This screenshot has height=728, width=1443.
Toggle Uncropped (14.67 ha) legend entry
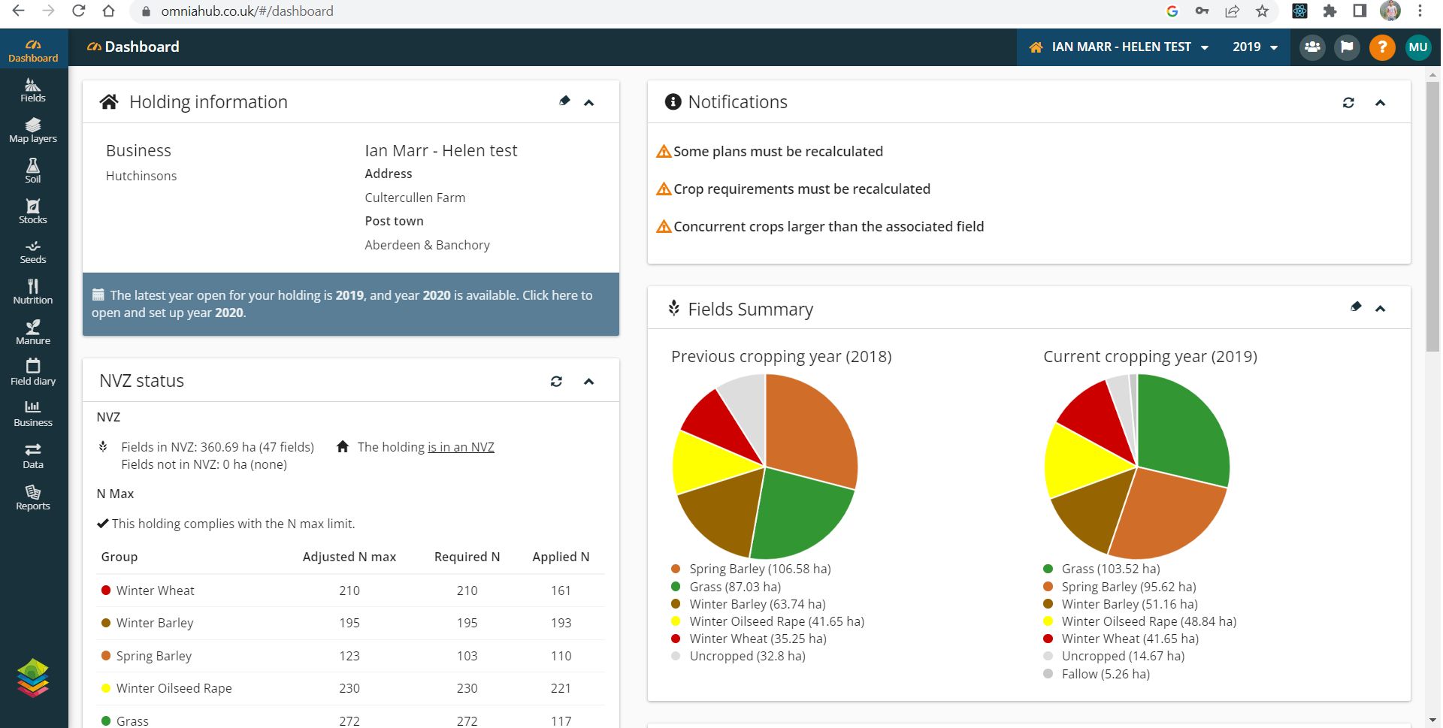click(1114, 656)
